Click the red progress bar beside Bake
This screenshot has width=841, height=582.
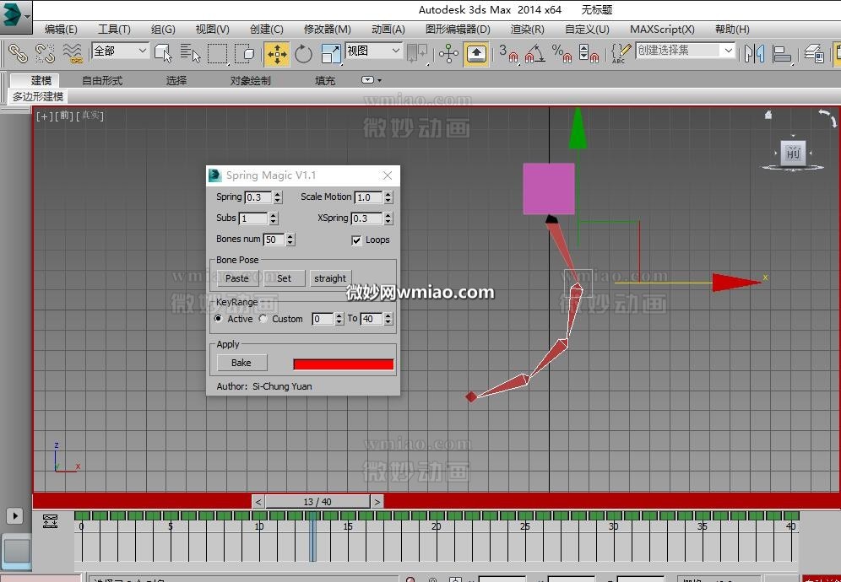pyautogui.click(x=342, y=363)
